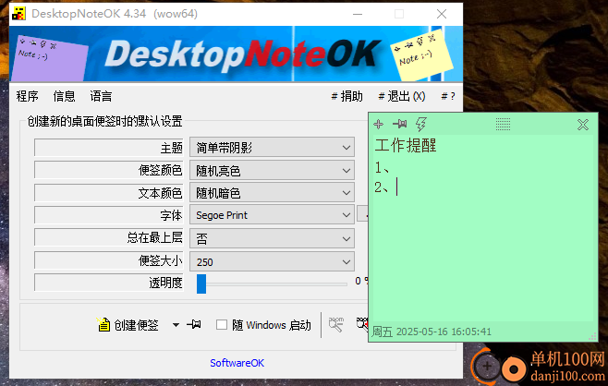Viewport: 608px width, 386px height.
Task: Click the 便签大小 label field
Action: (x=109, y=260)
